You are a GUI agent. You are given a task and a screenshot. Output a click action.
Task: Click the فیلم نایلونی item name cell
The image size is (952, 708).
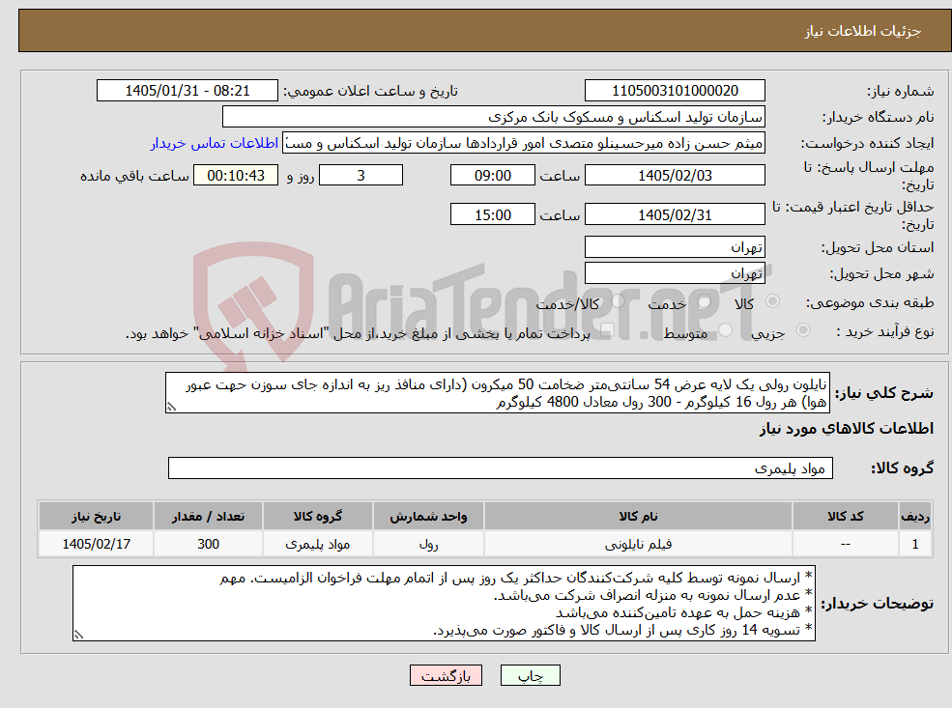pyautogui.click(x=638, y=544)
